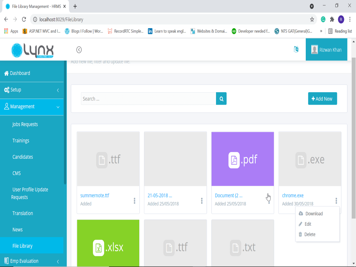This screenshot has height=267, width=356.
Task: Open NTS GAT(General) bookmark
Action: click(x=293, y=31)
